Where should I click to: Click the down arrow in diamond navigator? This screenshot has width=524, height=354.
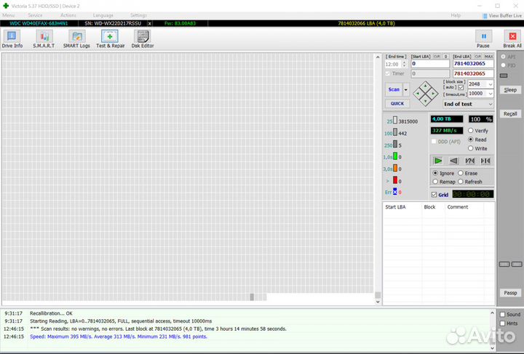click(x=426, y=101)
